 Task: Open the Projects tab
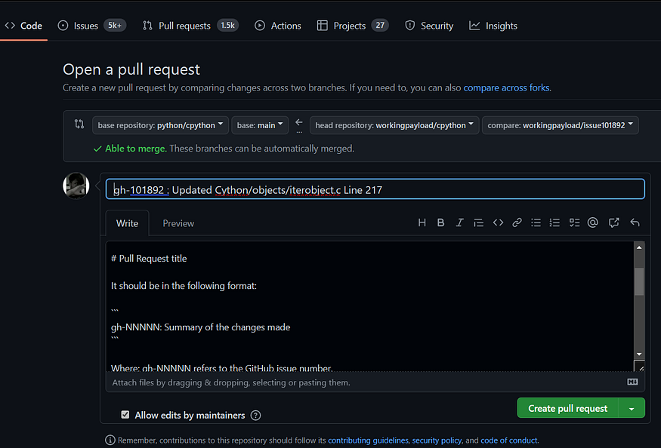click(353, 26)
